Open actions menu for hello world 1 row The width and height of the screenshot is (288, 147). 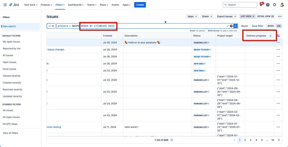(x=278, y=127)
